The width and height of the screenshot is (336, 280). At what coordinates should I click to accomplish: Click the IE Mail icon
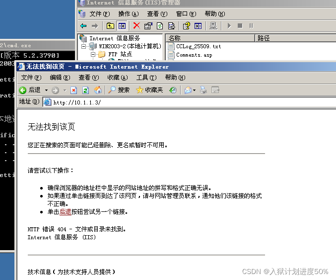188,90
